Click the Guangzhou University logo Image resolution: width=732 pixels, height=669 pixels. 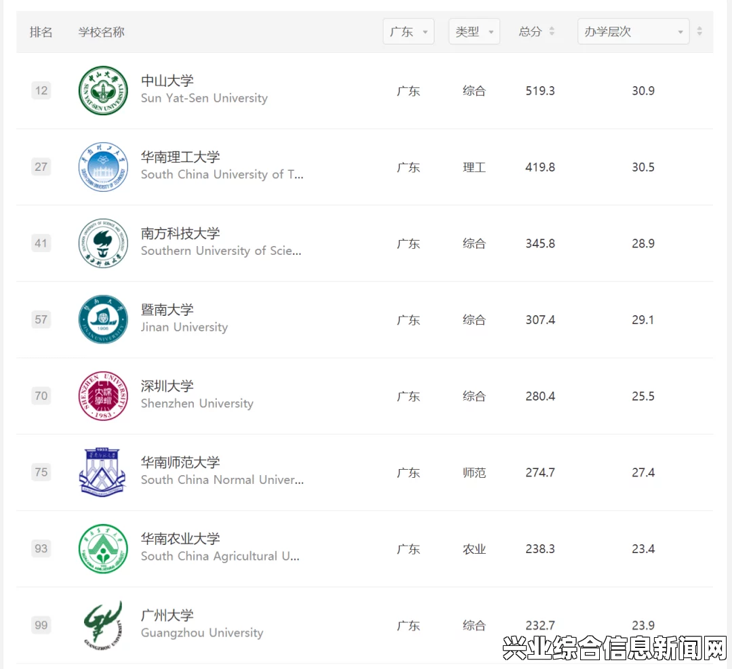pyautogui.click(x=103, y=625)
